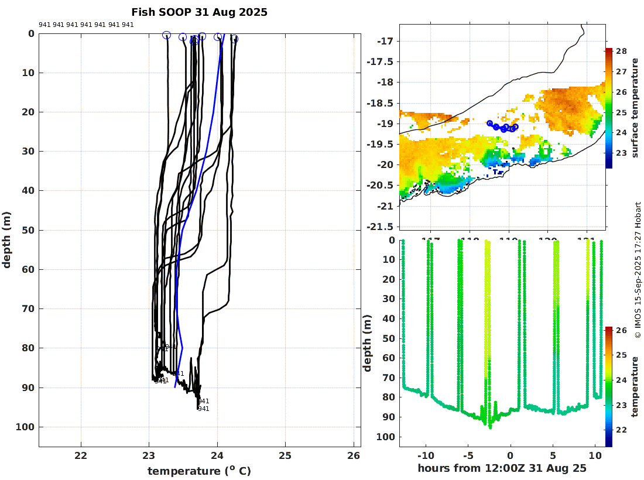Click the '22' tick on the temperature x-axis
The width and height of the screenshot is (644, 480).
tap(81, 455)
